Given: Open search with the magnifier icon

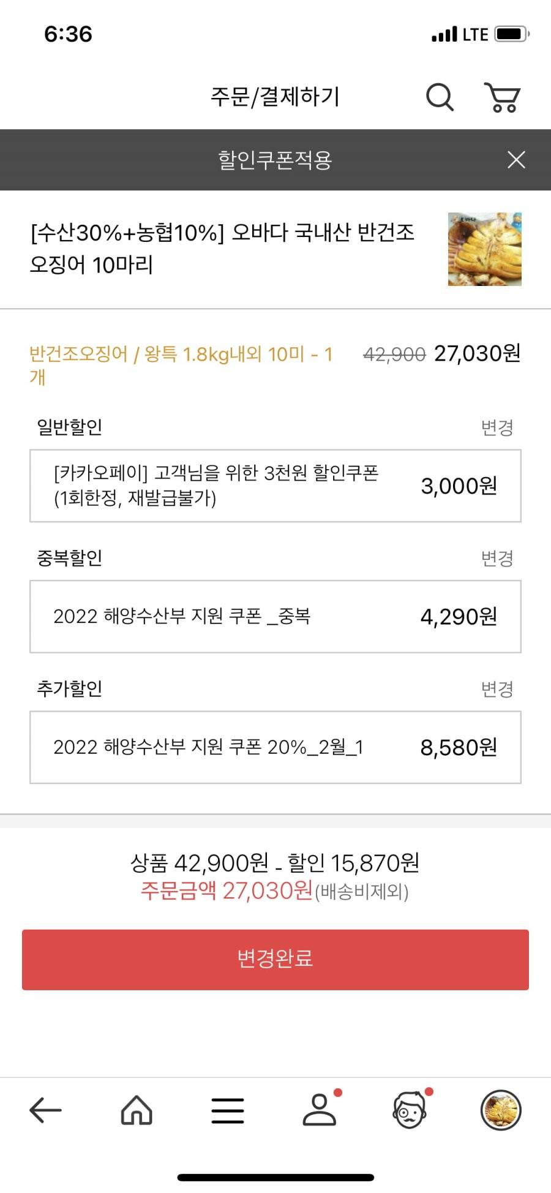Looking at the screenshot, I should tap(440, 97).
